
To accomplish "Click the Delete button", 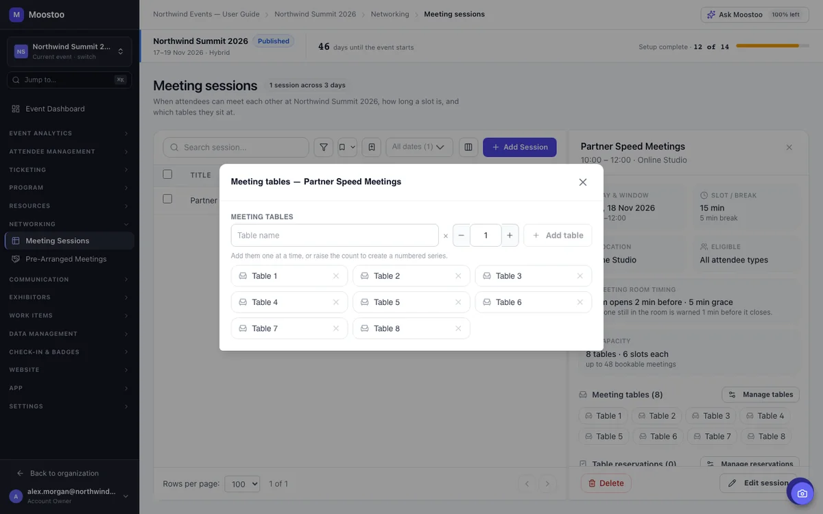I will point(606,483).
